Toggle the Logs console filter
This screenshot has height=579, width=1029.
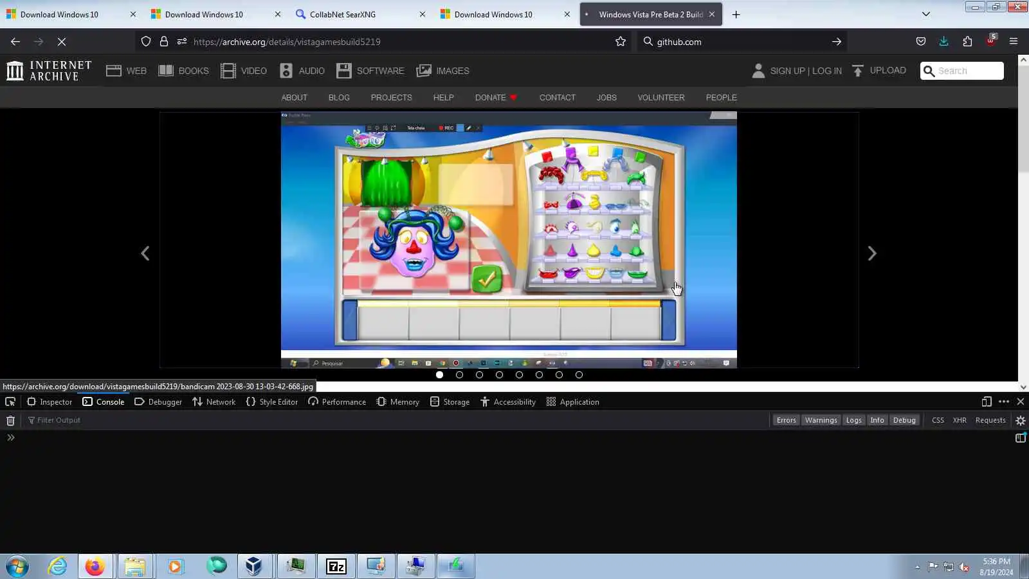[853, 421]
